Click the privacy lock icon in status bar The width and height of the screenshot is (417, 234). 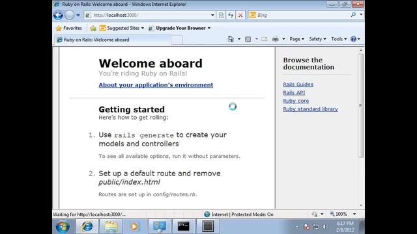tap(315, 214)
